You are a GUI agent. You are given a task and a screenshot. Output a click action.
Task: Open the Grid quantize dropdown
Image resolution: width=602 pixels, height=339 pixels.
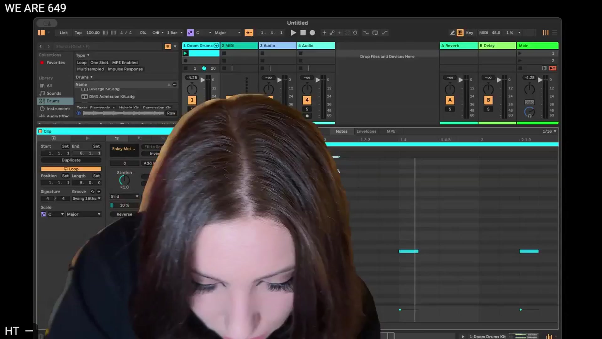pyautogui.click(x=124, y=196)
